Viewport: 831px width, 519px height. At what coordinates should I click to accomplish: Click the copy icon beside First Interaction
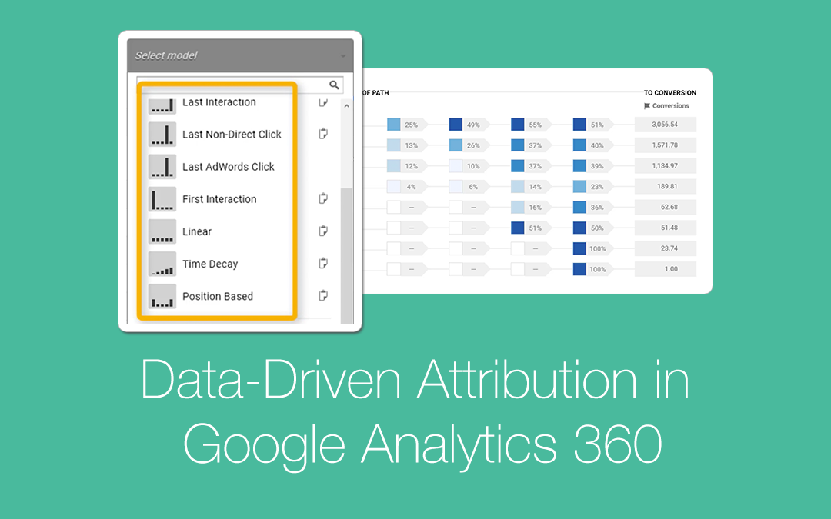pyautogui.click(x=324, y=198)
